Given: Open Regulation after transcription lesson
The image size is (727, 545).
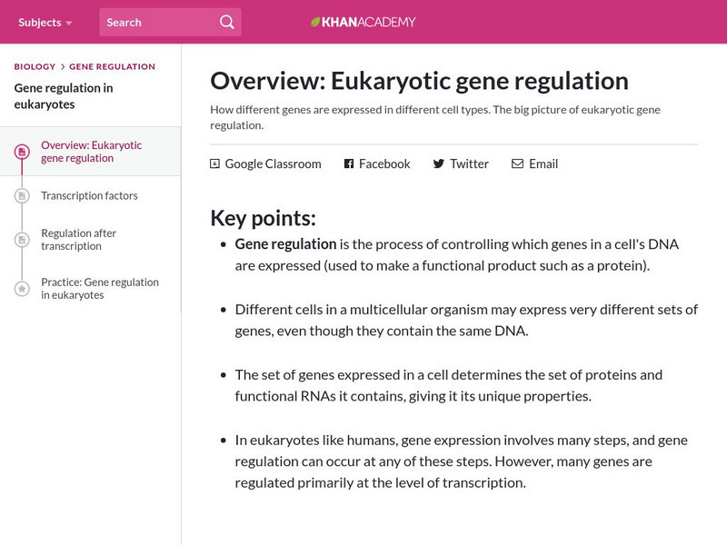Looking at the screenshot, I should tap(79, 240).
